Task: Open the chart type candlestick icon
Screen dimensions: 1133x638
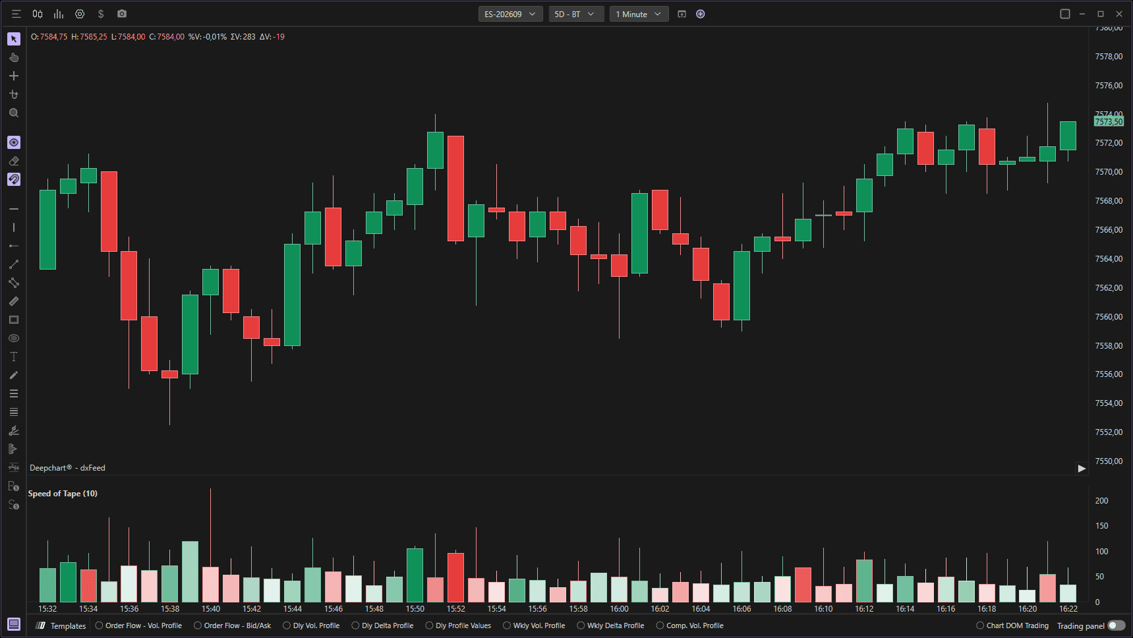Action: 38,14
